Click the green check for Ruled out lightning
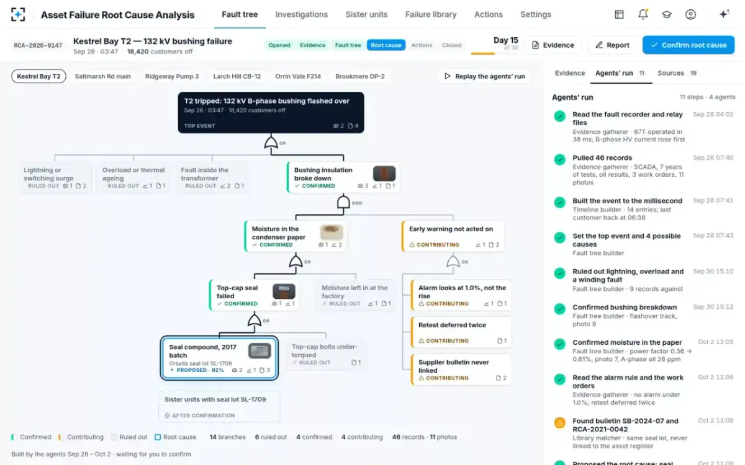745x465 pixels. tap(560, 273)
